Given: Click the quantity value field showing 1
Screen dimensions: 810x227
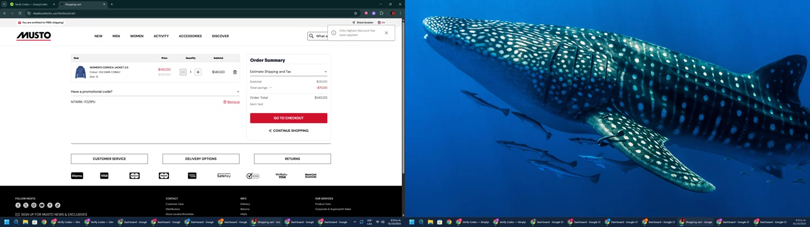Looking at the screenshot, I should pos(191,72).
